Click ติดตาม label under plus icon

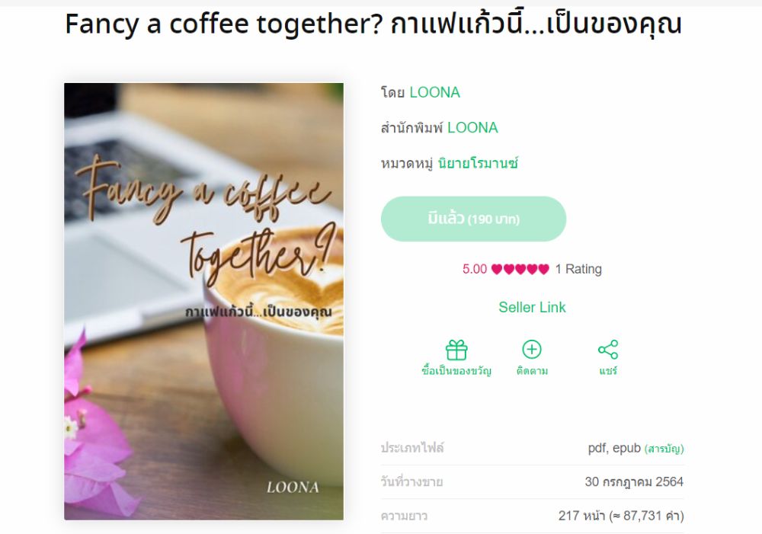click(532, 371)
